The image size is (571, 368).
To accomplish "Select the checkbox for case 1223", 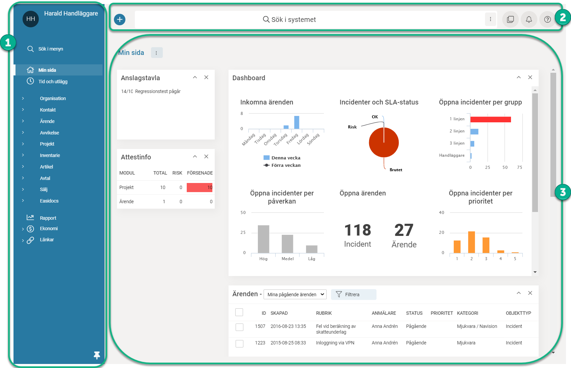I will [x=239, y=343].
